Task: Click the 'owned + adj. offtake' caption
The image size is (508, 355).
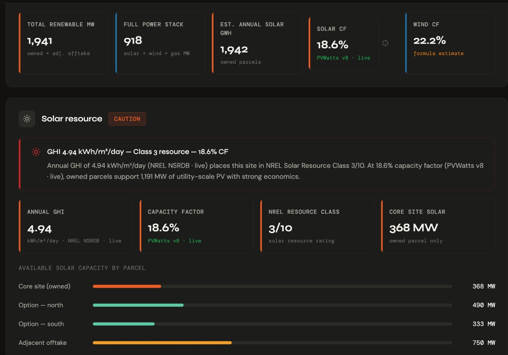Action: 58,53
